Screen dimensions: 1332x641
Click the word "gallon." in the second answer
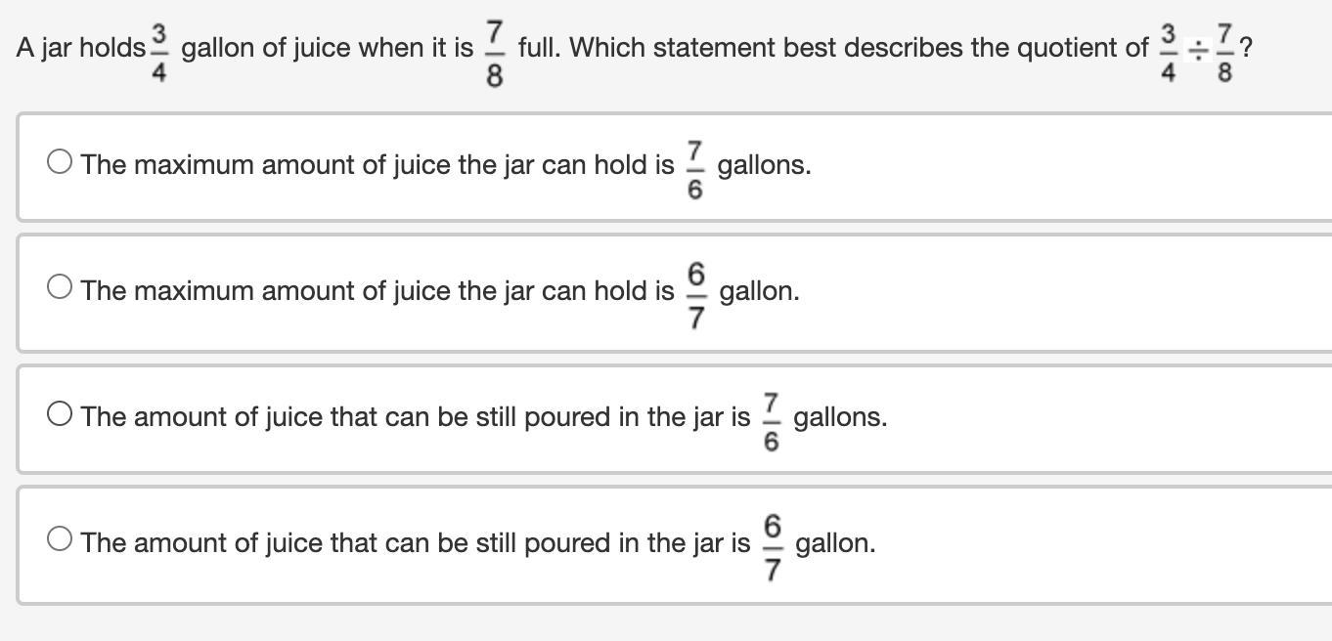pos(760,292)
